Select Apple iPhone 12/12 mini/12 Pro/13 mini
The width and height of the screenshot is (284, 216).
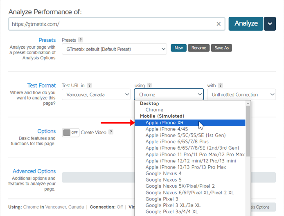190,161
